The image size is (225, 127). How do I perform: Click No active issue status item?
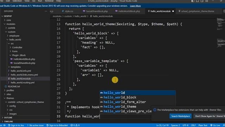click(35, 126)
